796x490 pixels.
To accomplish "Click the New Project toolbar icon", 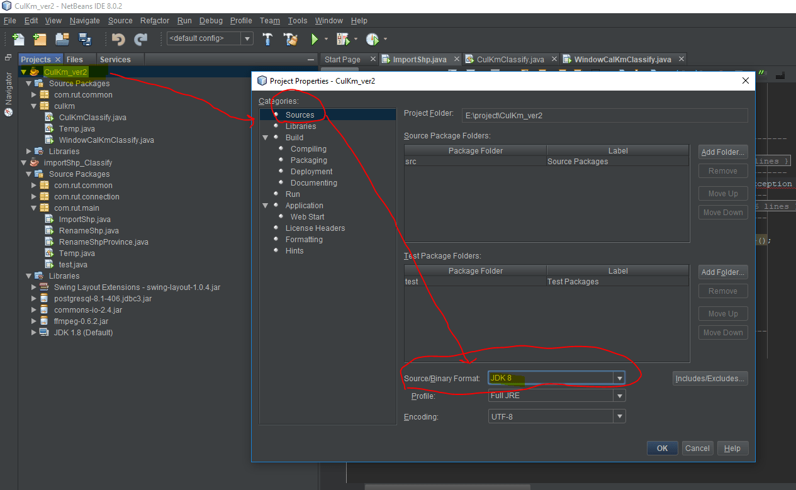I will 39,39.
